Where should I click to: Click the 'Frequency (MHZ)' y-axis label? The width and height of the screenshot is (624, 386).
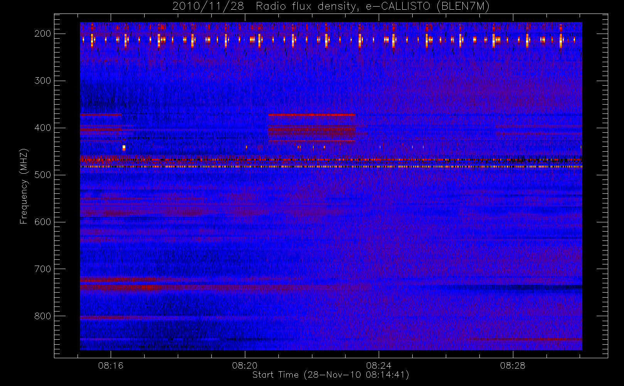tap(24, 186)
